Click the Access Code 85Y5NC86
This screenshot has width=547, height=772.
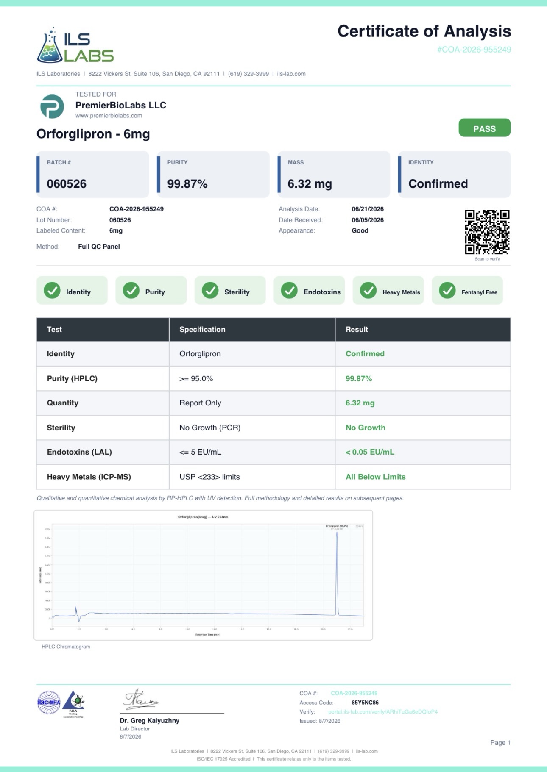[365, 703]
